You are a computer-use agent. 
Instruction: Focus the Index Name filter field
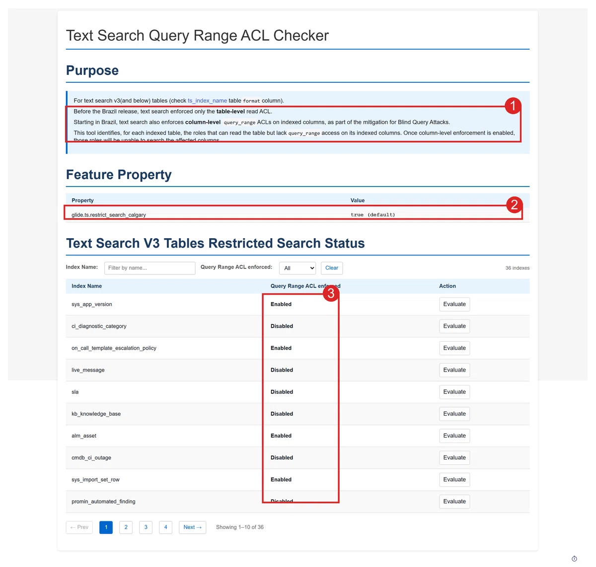pyautogui.click(x=149, y=268)
